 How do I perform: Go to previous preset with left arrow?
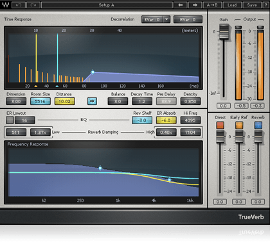click(181, 4)
